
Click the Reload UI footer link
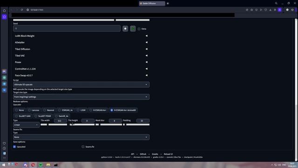click(168, 154)
